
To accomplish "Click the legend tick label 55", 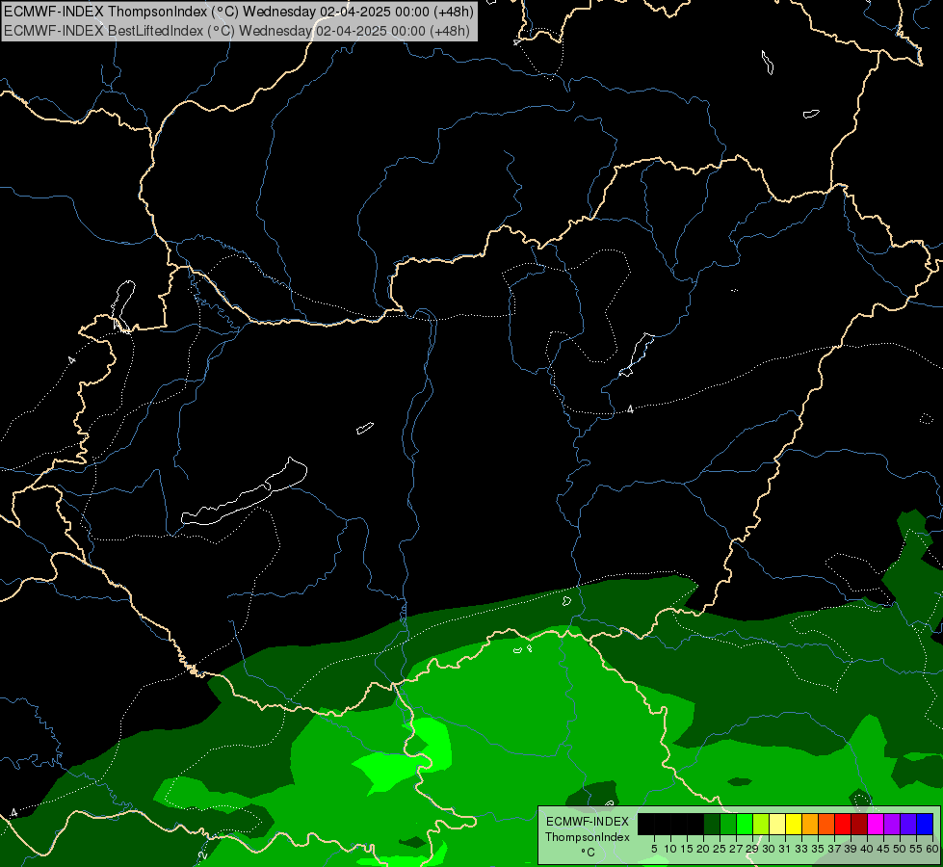I will tap(916, 849).
